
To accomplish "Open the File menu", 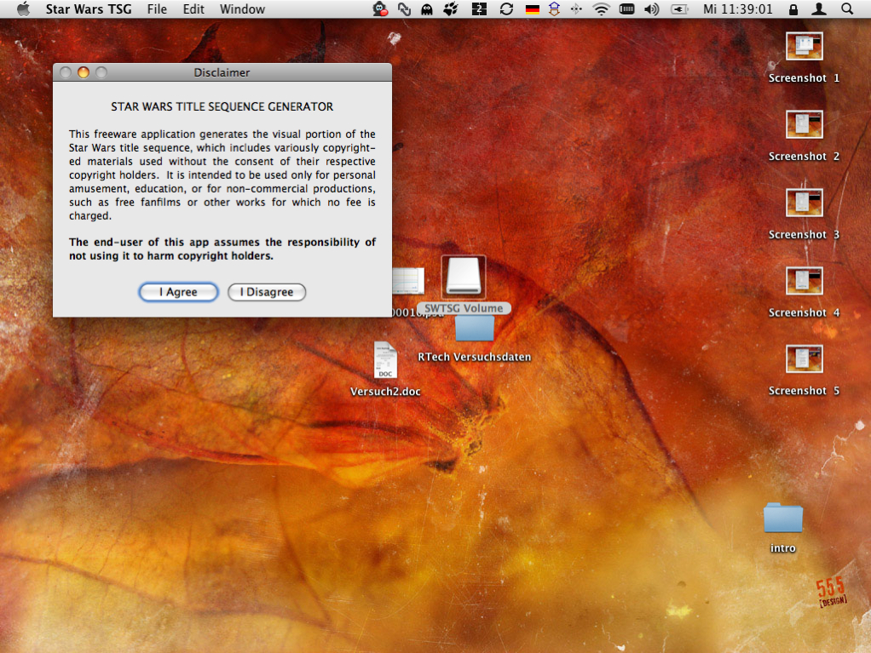I will (157, 9).
